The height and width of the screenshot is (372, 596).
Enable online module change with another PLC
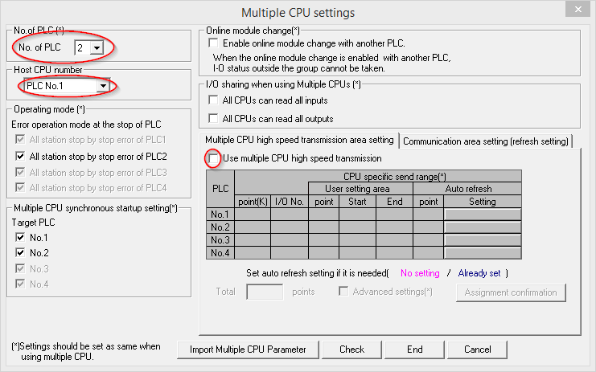214,43
